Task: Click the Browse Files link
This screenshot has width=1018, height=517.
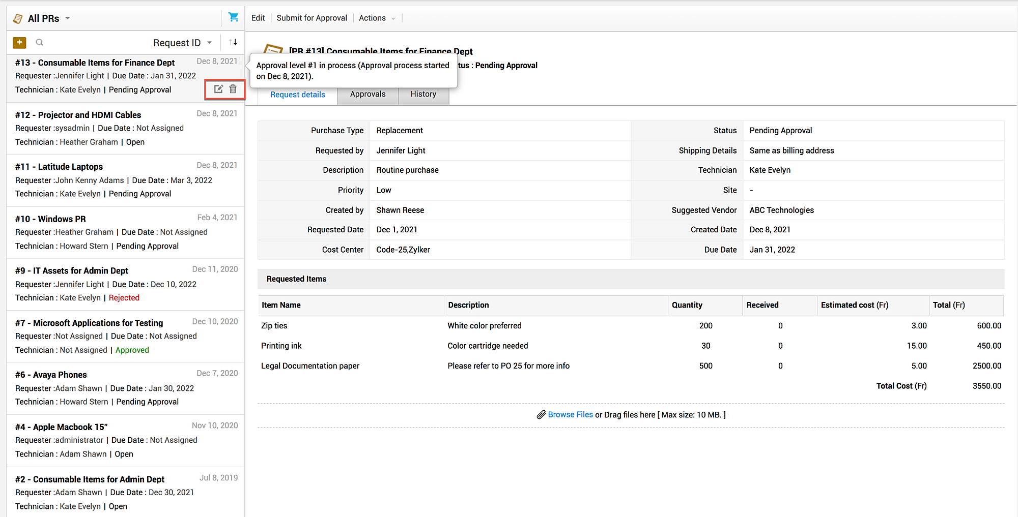Action: (570, 415)
